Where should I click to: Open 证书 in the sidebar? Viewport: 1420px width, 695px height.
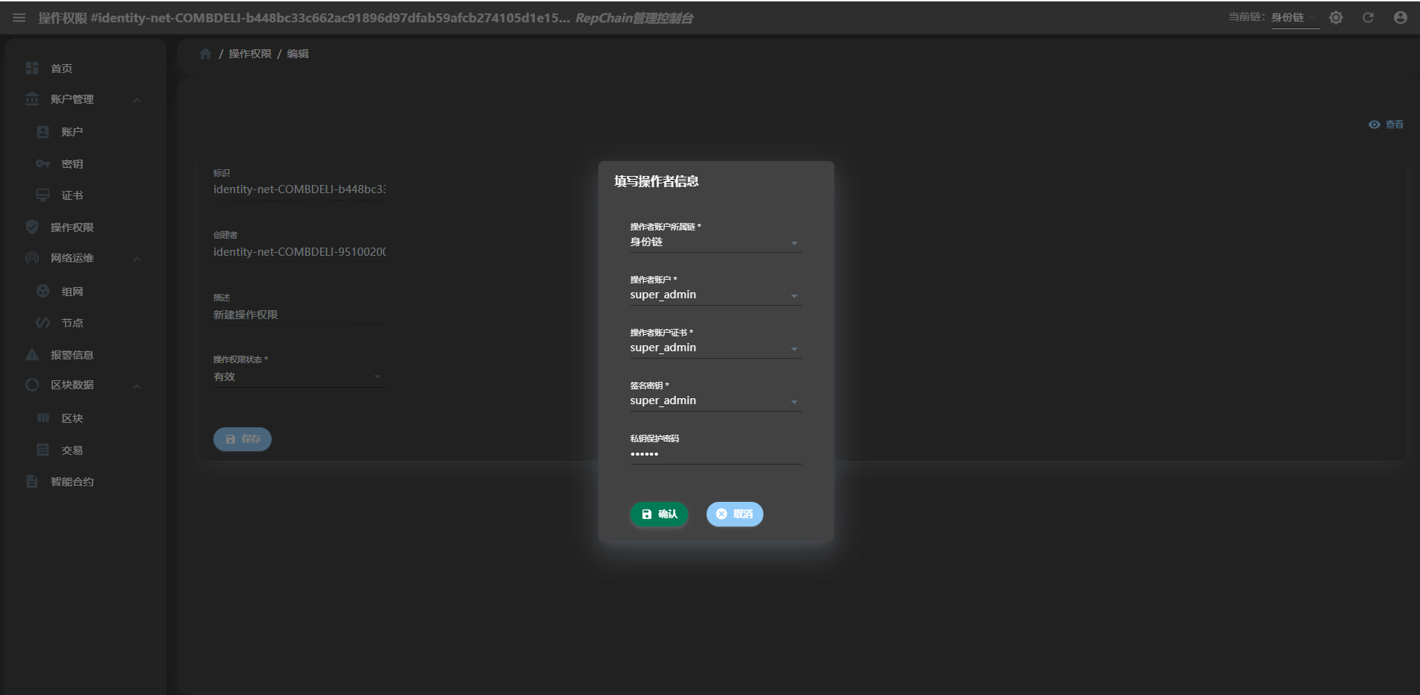pos(72,195)
